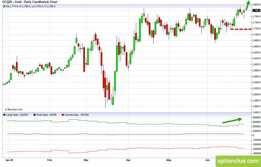The width and height of the screenshot is (261, 167).
Task: Click the 1,720.0 price axis label
Action: (x=256, y=29)
